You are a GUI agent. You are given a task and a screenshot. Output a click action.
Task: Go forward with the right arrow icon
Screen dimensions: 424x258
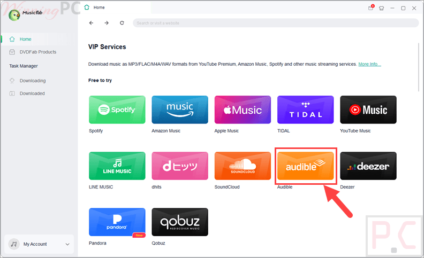pyautogui.click(x=107, y=23)
